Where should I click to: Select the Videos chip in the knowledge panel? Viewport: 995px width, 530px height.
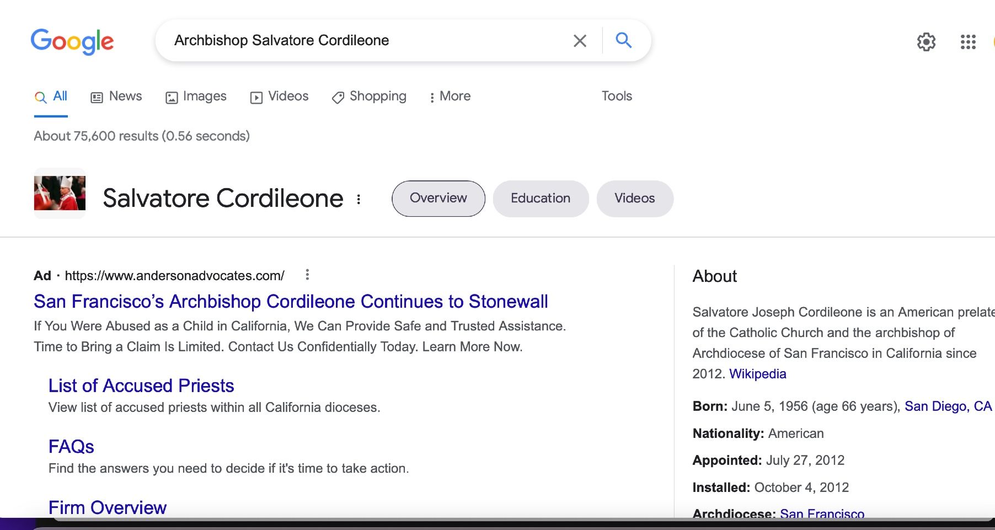point(635,199)
